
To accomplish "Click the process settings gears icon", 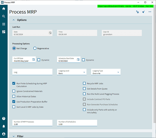I will click(x=137, y=12).
